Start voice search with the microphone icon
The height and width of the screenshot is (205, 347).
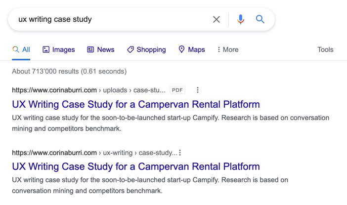pos(241,19)
